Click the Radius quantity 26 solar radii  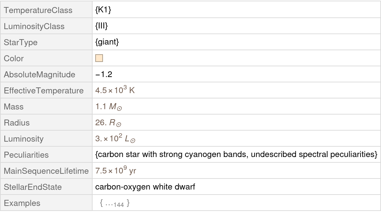[x=108, y=123]
